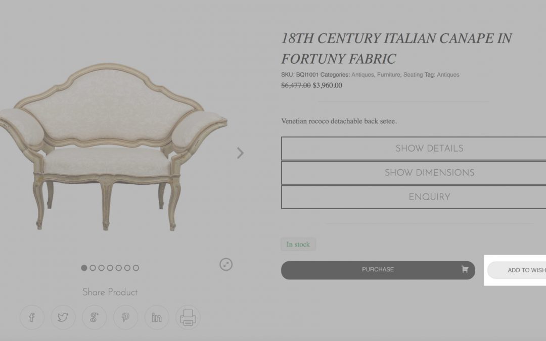Open fullscreen image zoom icon
The image size is (546, 341).
(226, 264)
